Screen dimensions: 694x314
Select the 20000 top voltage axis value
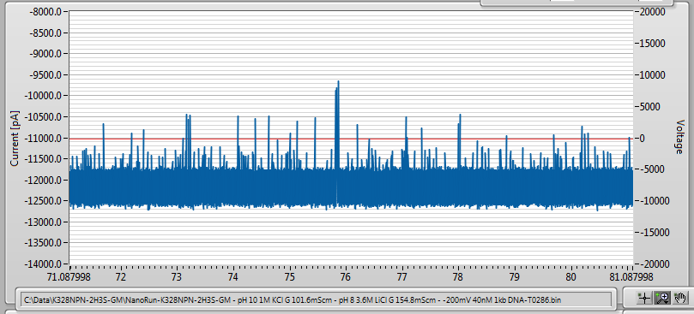(x=653, y=12)
